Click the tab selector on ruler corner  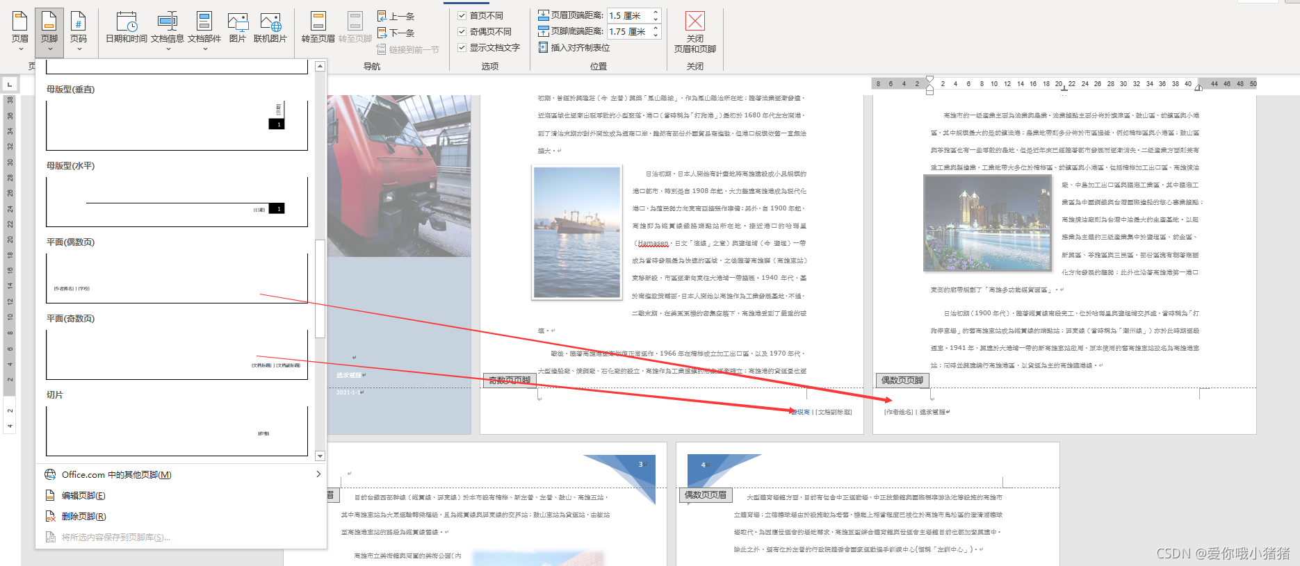tap(10, 84)
